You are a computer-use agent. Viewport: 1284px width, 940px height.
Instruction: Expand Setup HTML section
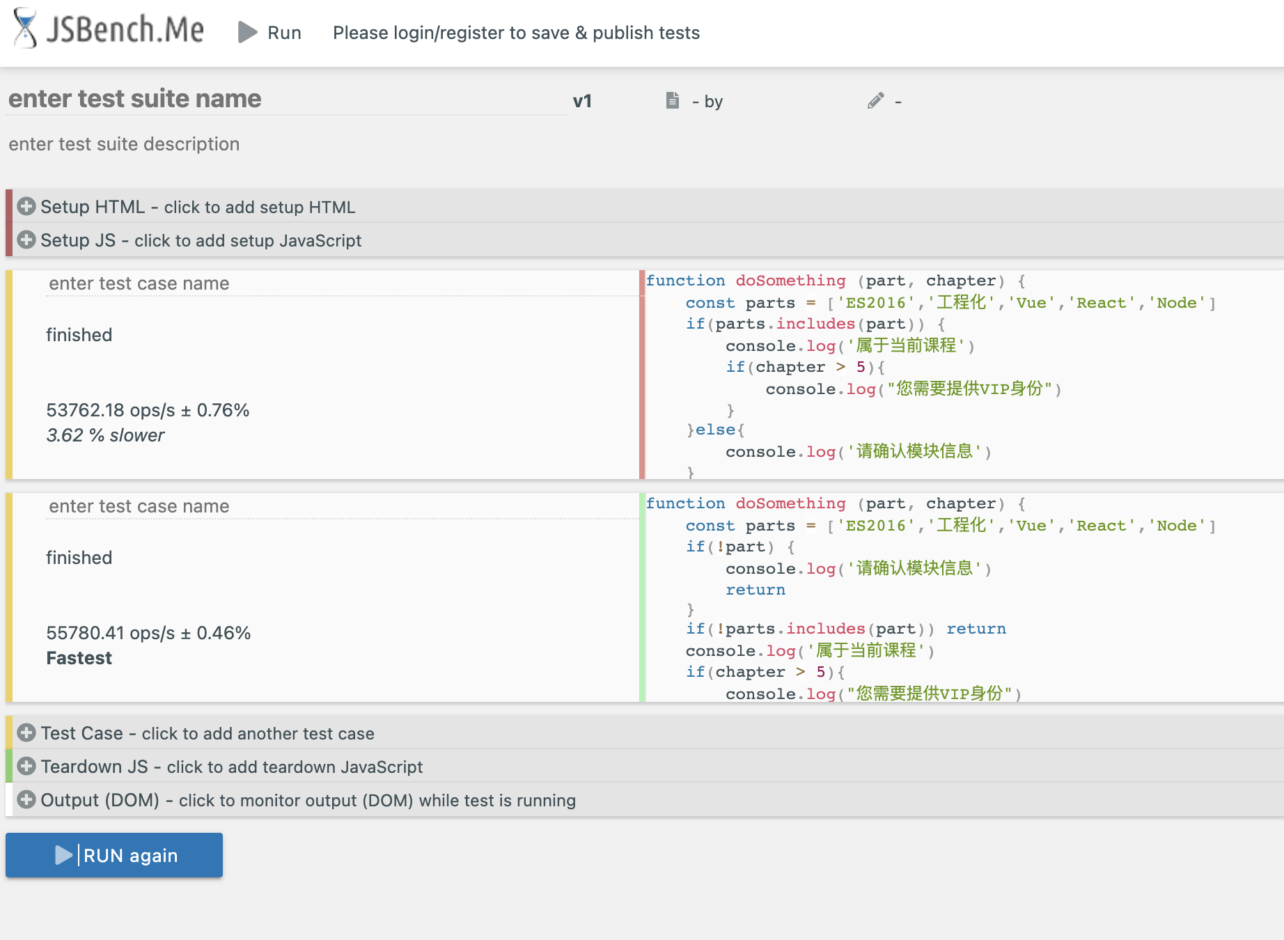pyautogui.click(x=198, y=207)
